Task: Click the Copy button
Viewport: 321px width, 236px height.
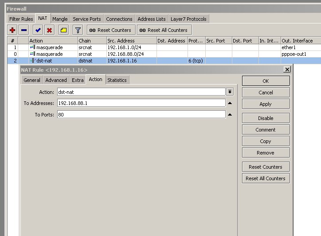Action: tap(266, 141)
